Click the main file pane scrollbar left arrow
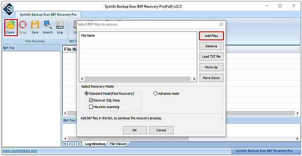 (x=65, y=113)
